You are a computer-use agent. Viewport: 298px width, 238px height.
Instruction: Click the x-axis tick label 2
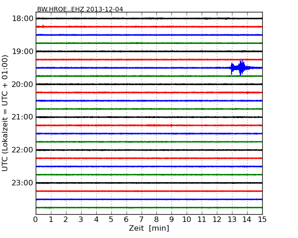66,220
